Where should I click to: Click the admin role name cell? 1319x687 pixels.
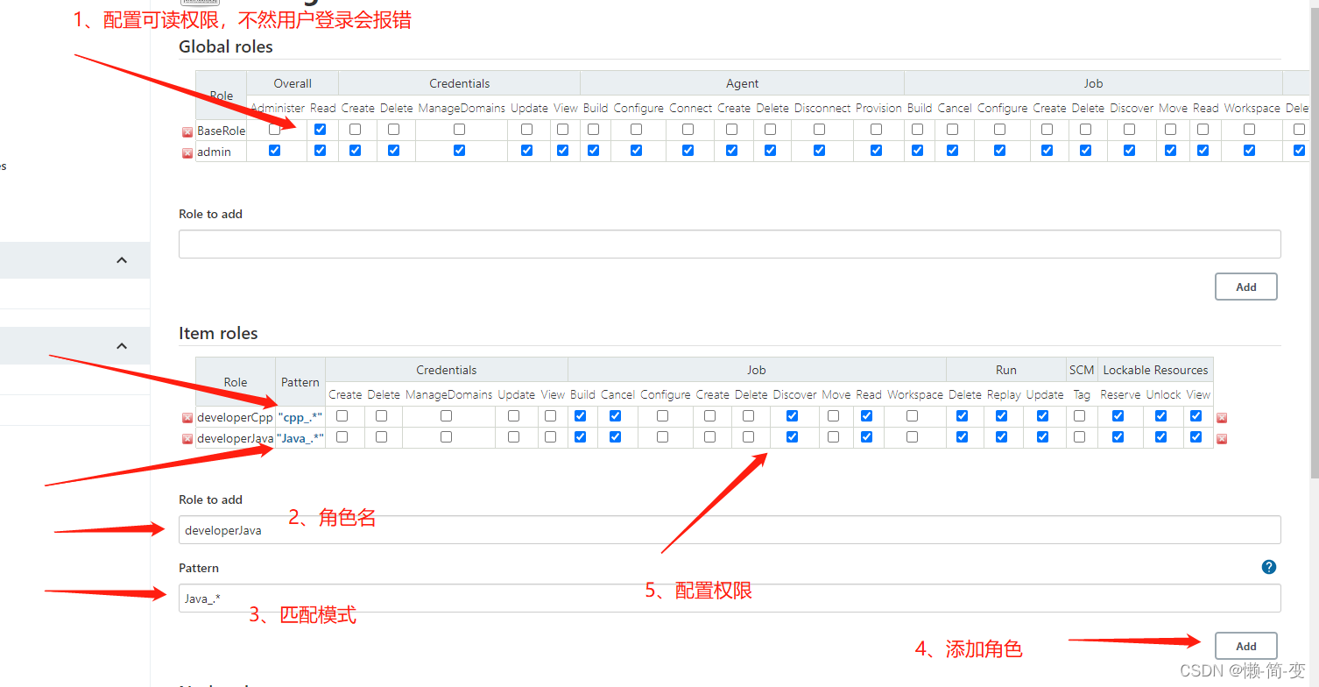tap(221, 152)
